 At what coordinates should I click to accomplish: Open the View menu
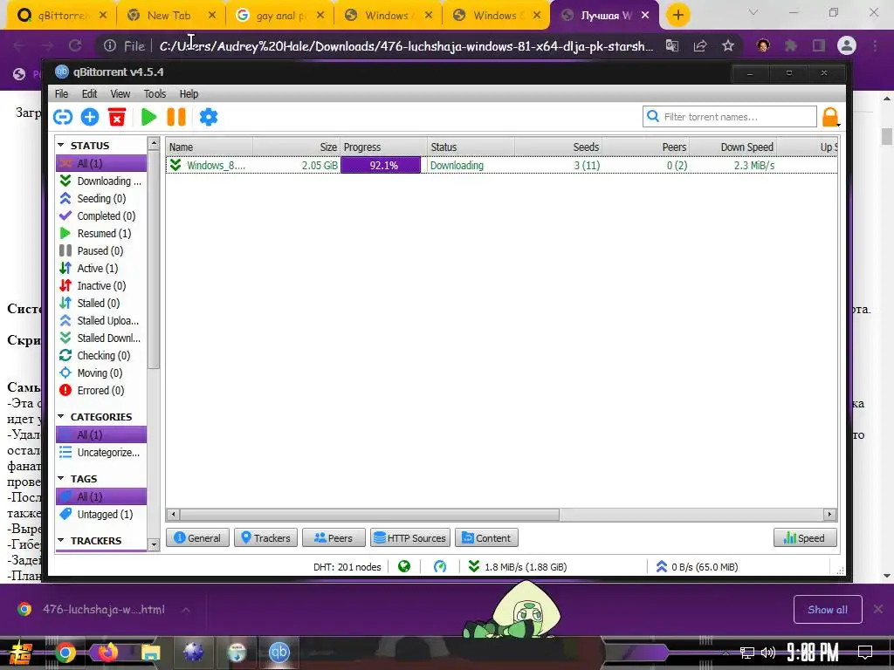[120, 94]
